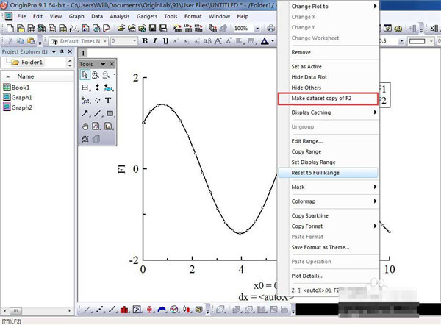The width and height of the screenshot is (441, 325).
Task: Select the Text tool in Tools panel
Action: pyautogui.click(x=108, y=100)
